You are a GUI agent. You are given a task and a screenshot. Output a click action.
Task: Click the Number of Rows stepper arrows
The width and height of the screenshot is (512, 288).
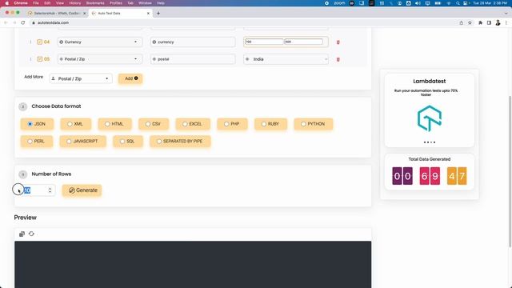50,190
